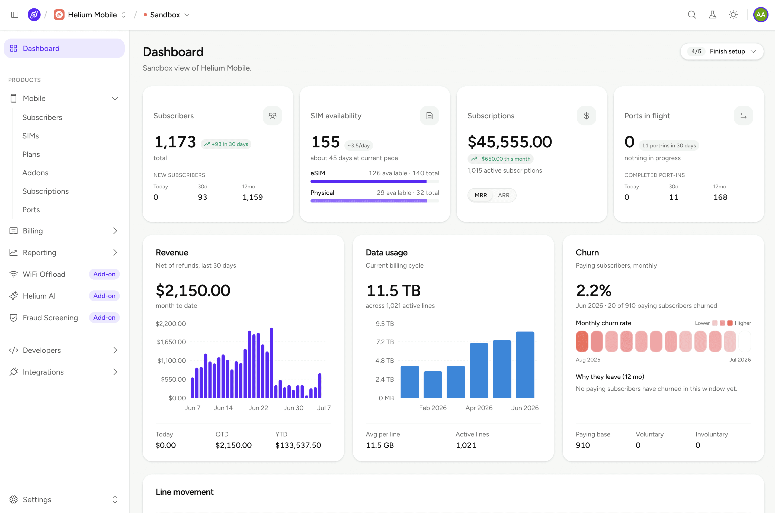Click the lab flask icon
This screenshot has width=775, height=513.
coord(712,15)
